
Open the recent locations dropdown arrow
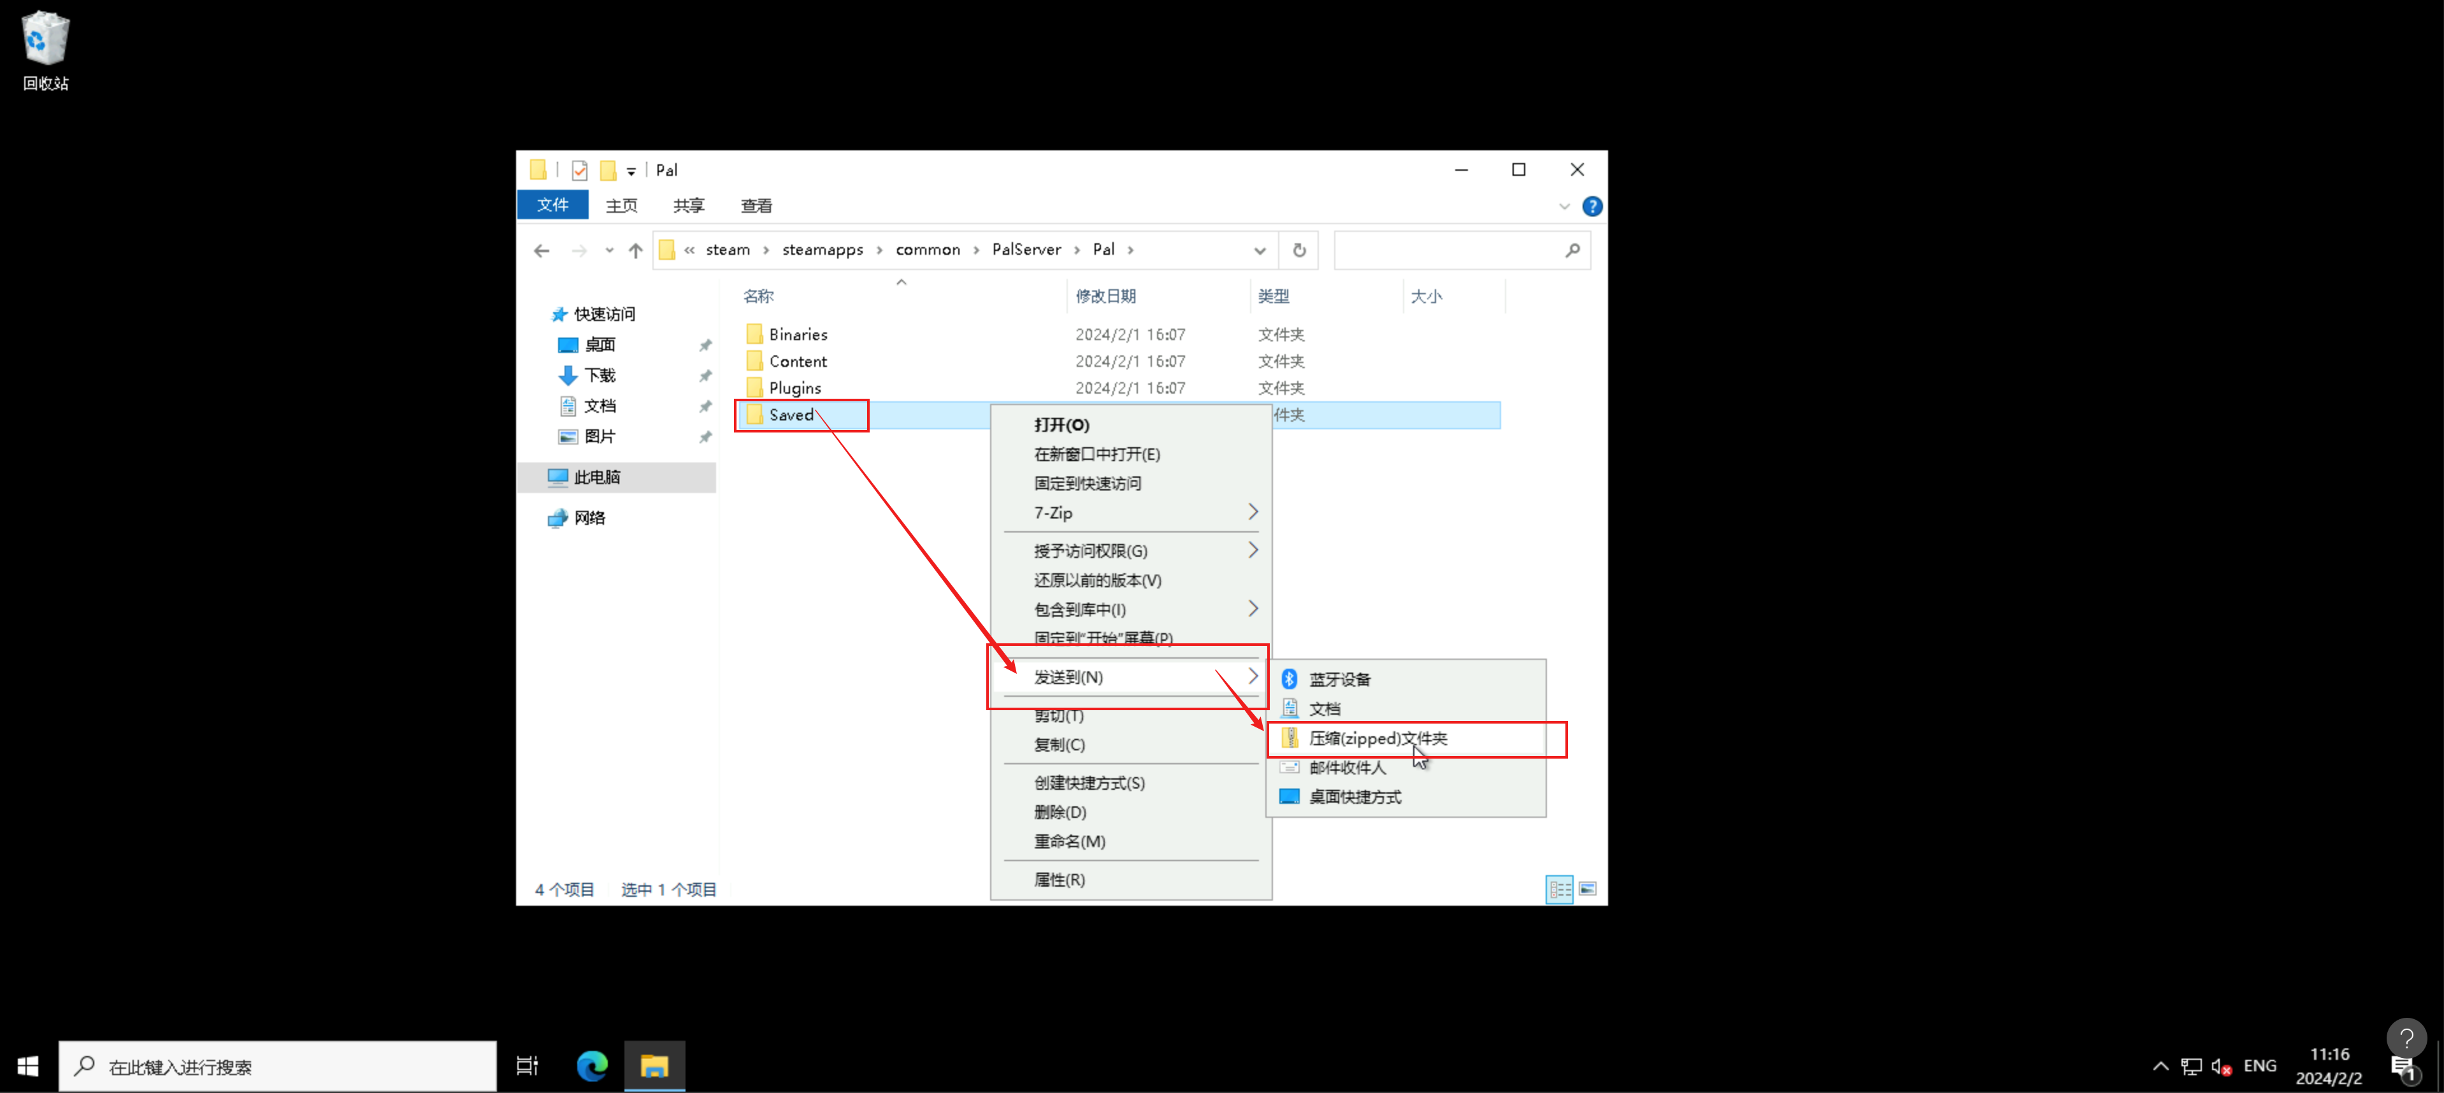coord(609,250)
